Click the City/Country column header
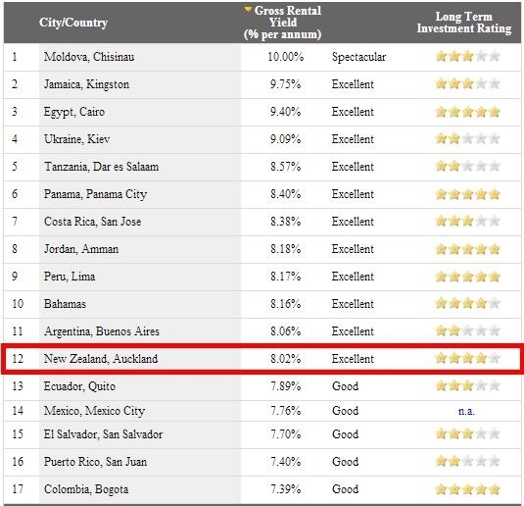Image resolution: width=524 pixels, height=506 pixels. 73,23
